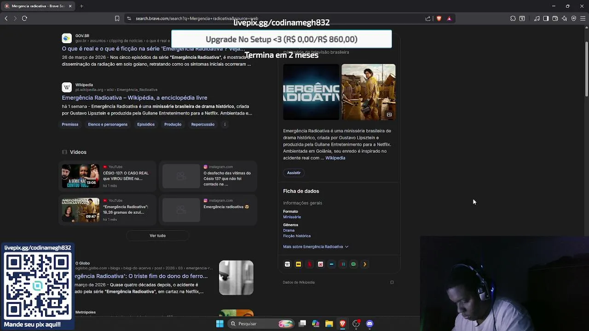Open the Brave VPN shield icon
The image size is (589, 331).
(x=574, y=18)
